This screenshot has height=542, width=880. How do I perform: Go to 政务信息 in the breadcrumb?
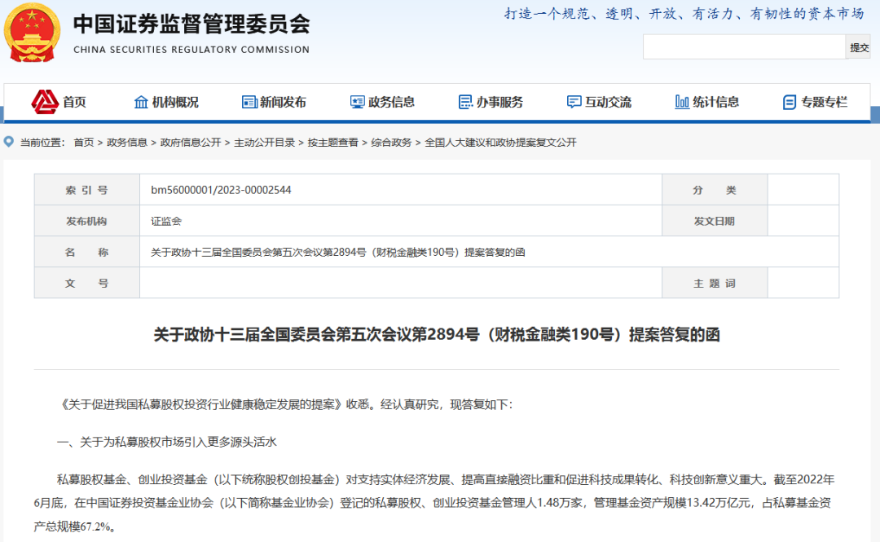coord(127,143)
